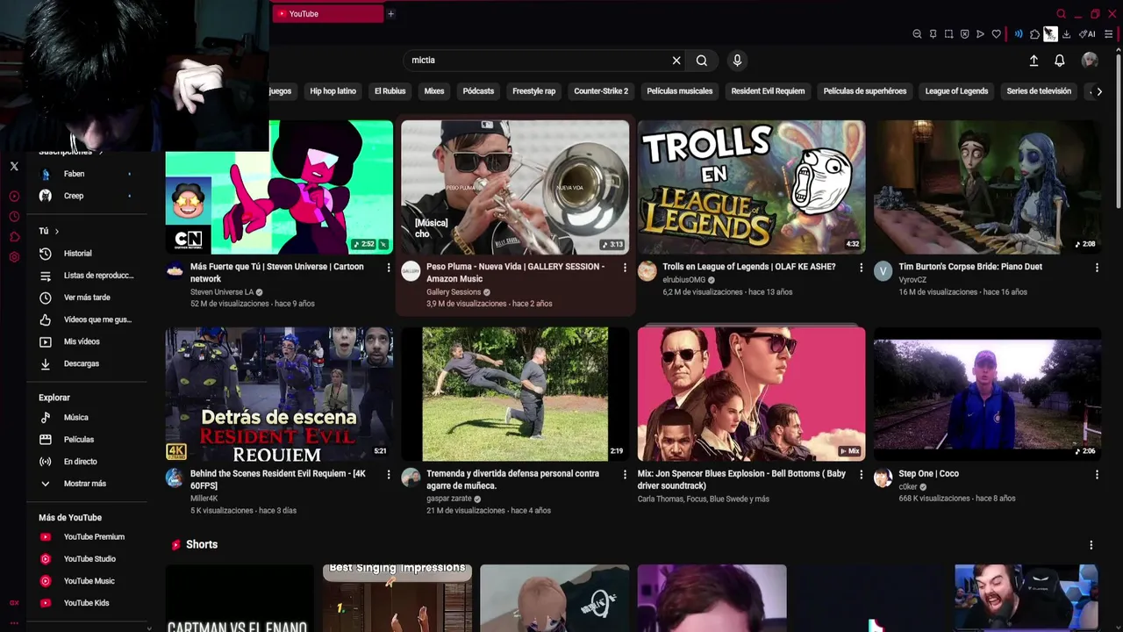Open the ad blocker shield icon

coord(964,34)
